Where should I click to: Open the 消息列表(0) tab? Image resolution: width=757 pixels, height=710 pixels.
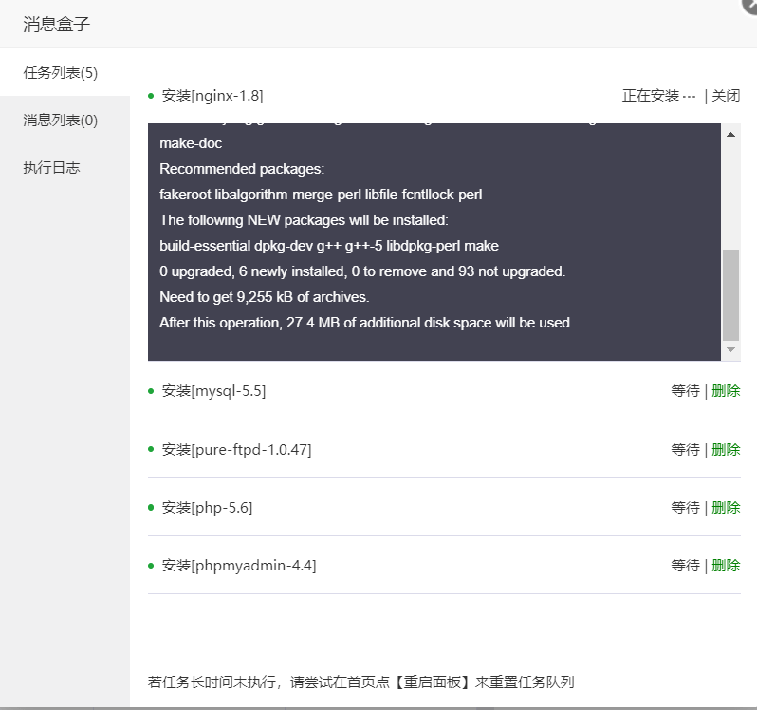click(61, 121)
